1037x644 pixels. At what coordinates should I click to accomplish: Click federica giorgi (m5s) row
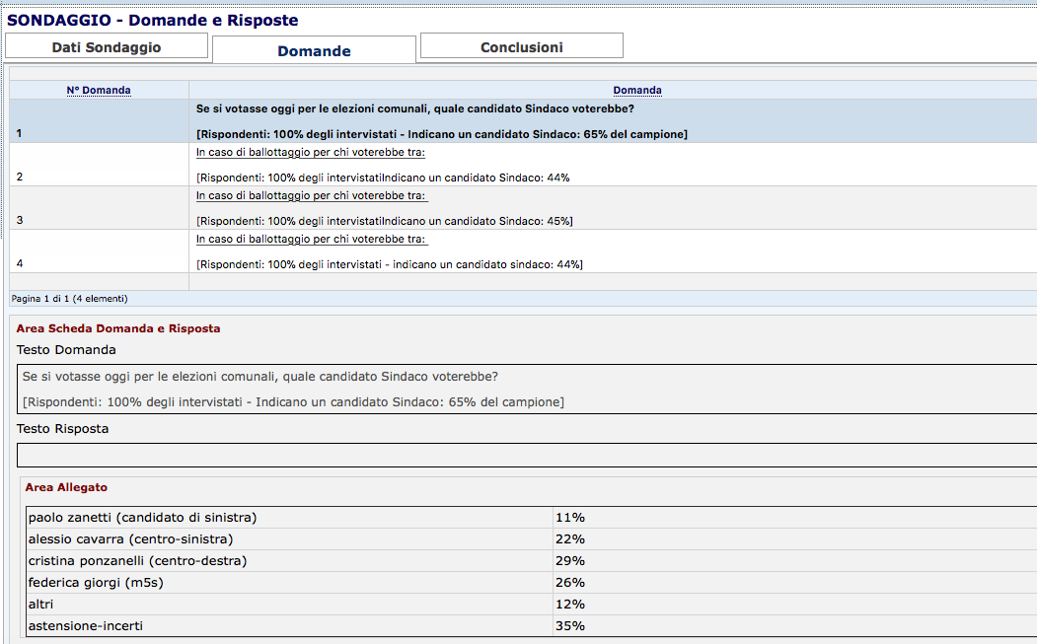(95, 583)
